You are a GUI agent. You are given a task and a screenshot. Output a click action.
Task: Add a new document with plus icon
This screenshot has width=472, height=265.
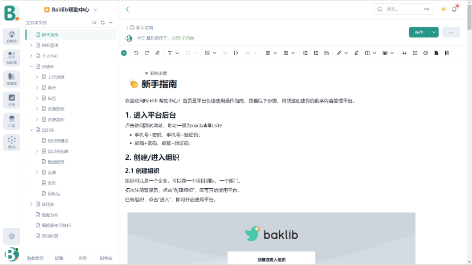(111, 23)
